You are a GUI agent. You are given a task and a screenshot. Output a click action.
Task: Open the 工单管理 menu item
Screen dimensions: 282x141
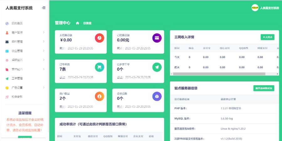(x=17, y=79)
